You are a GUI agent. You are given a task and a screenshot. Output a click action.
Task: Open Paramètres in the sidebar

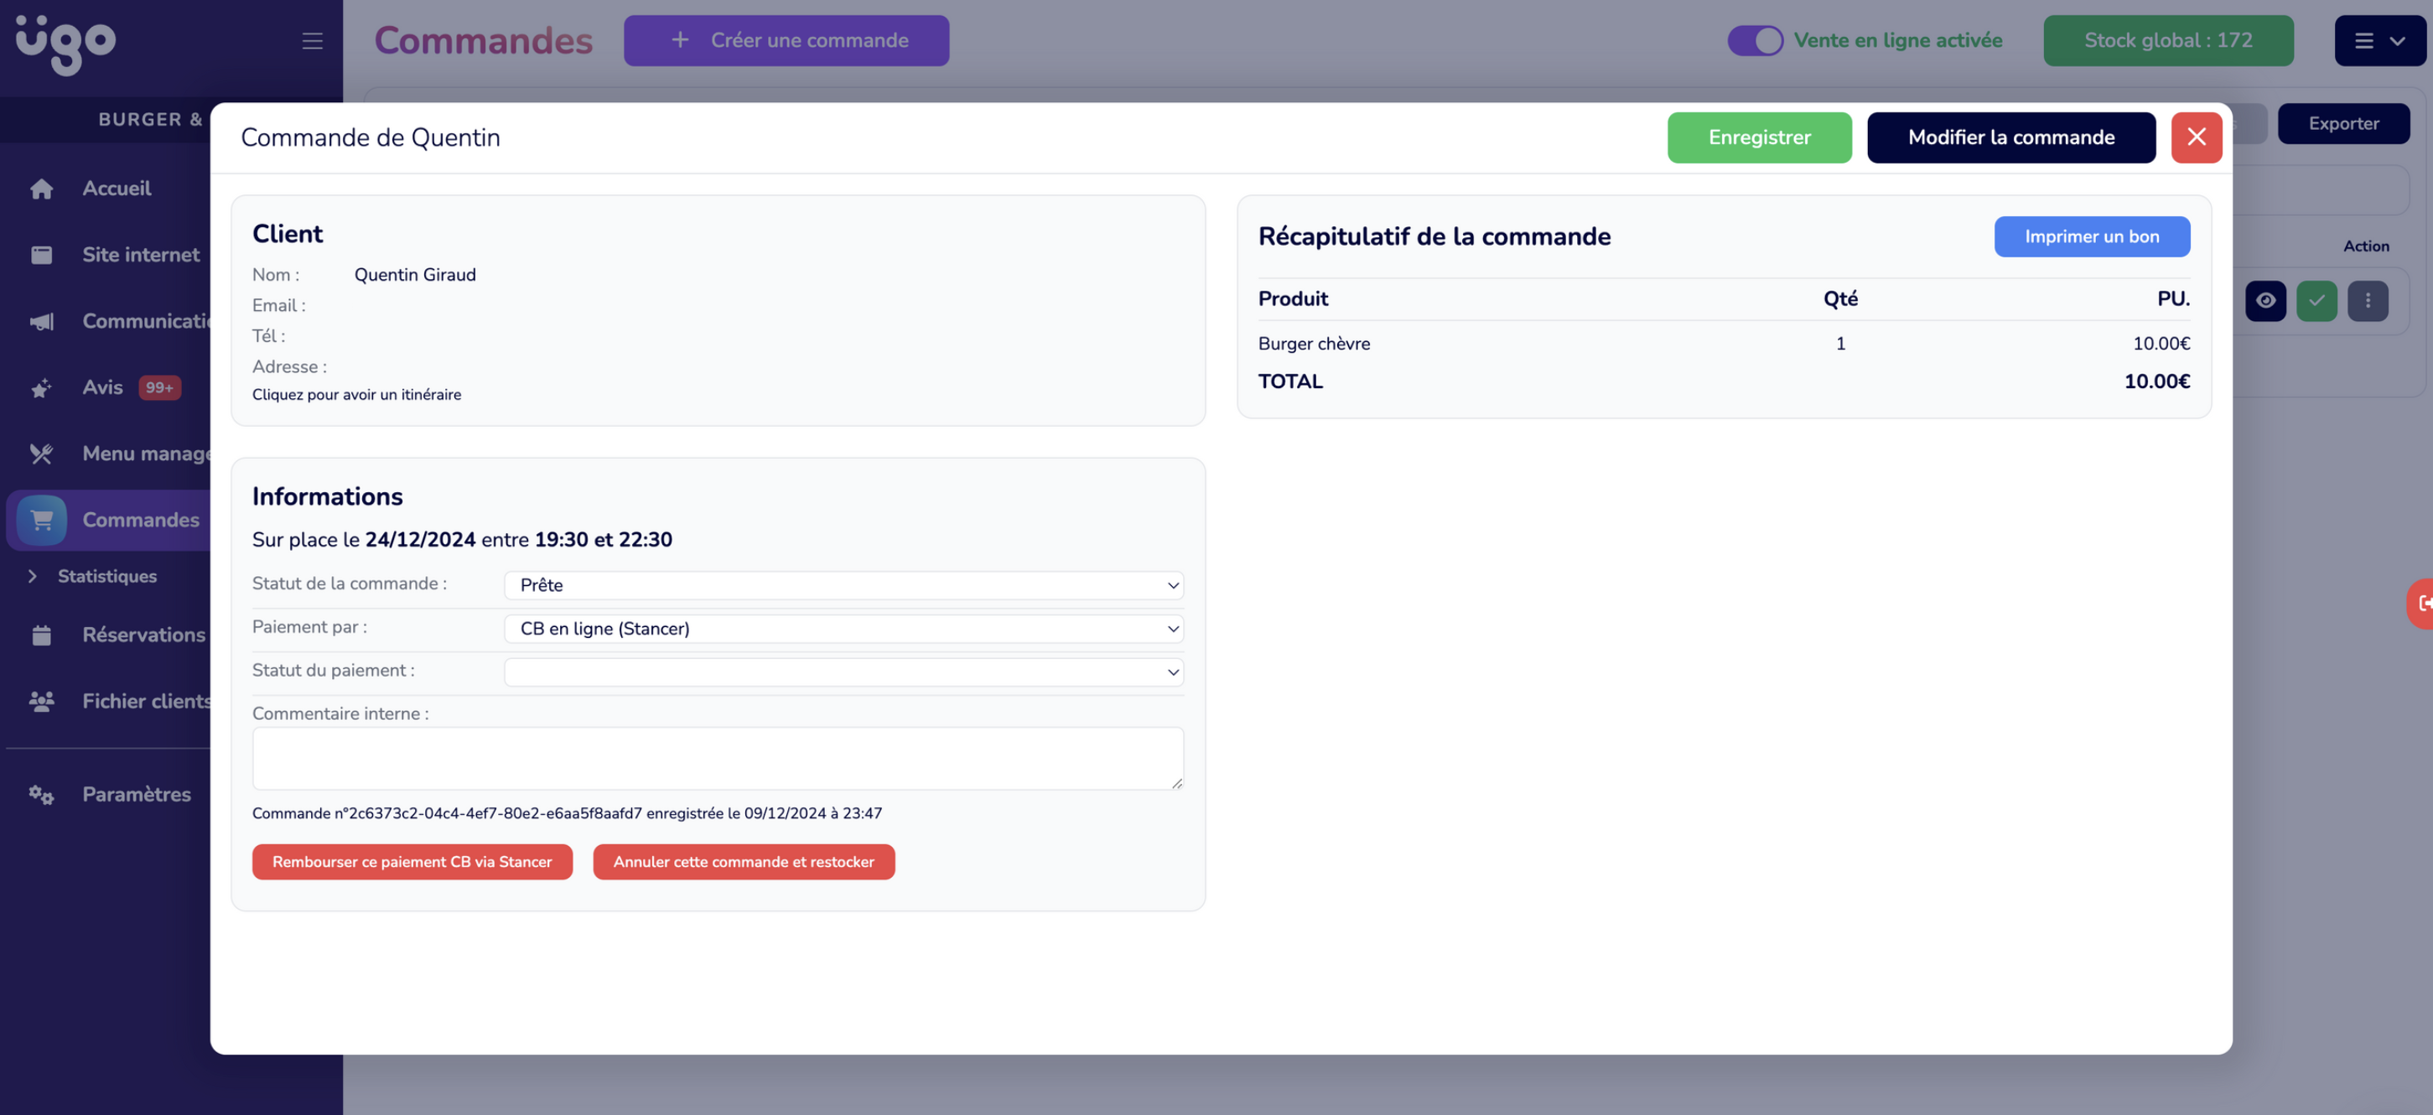pos(136,795)
